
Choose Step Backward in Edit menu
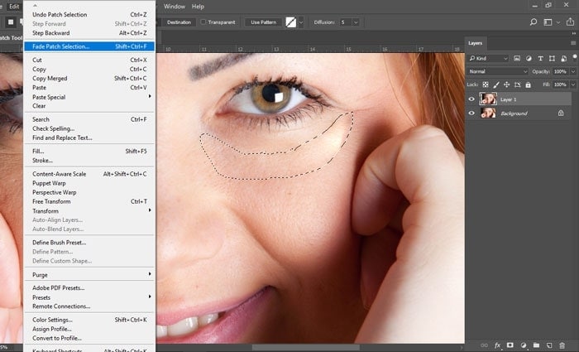tap(89, 33)
